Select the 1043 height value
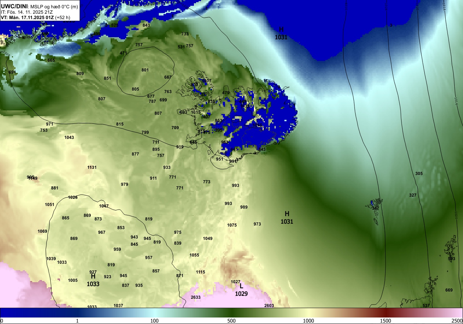 click(x=69, y=137)
